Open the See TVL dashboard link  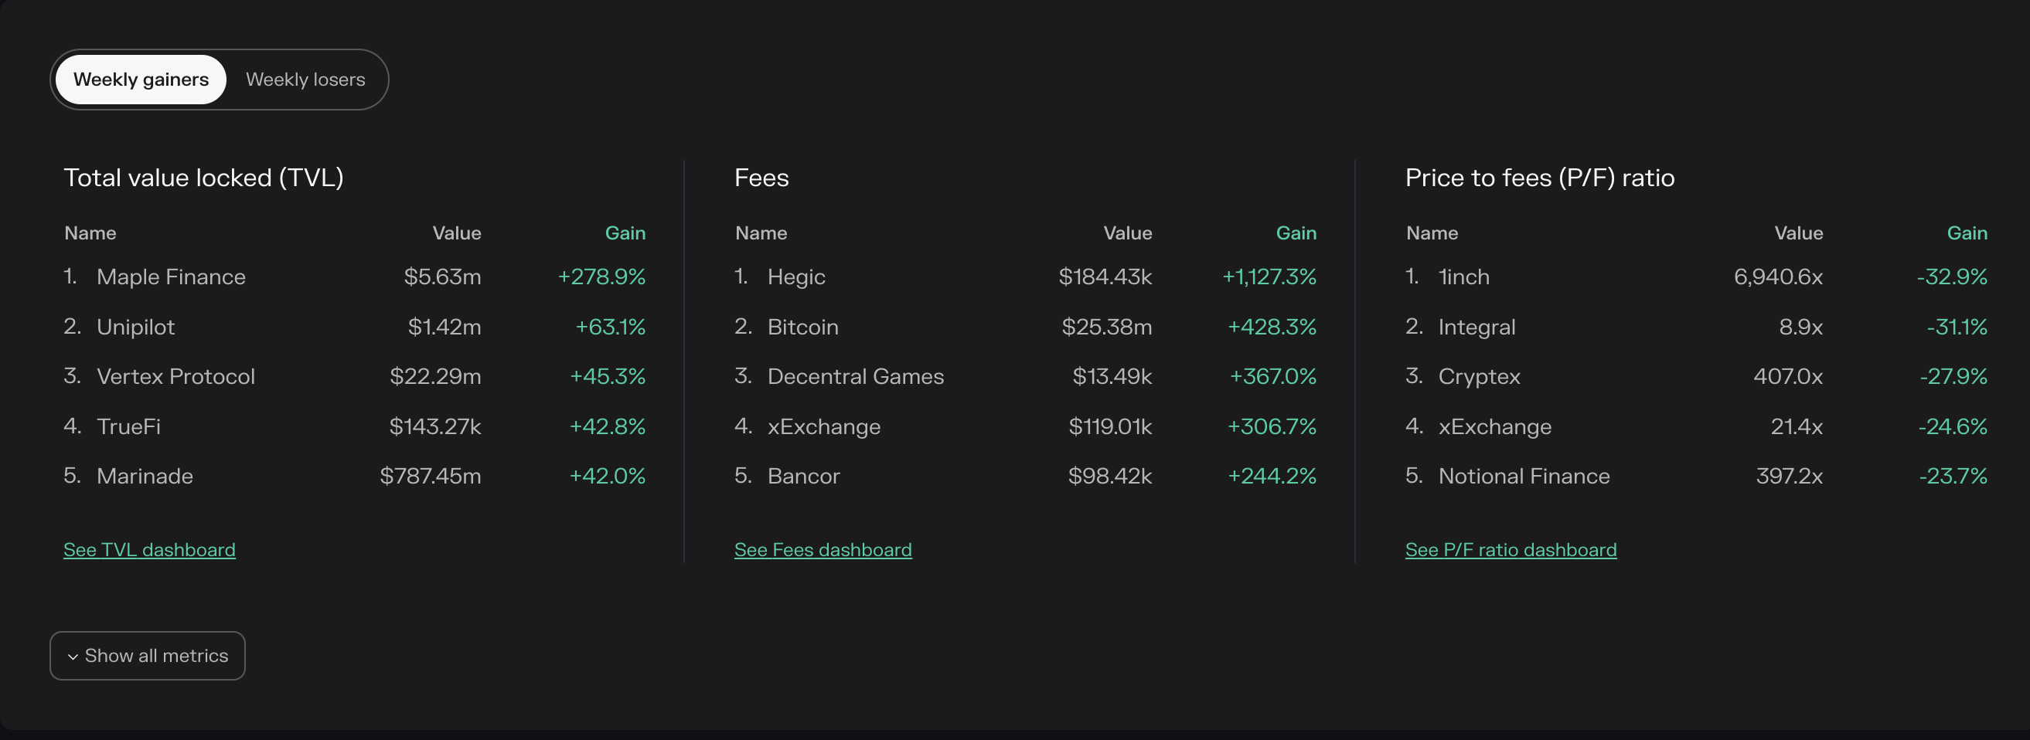(x=149, y=549)
